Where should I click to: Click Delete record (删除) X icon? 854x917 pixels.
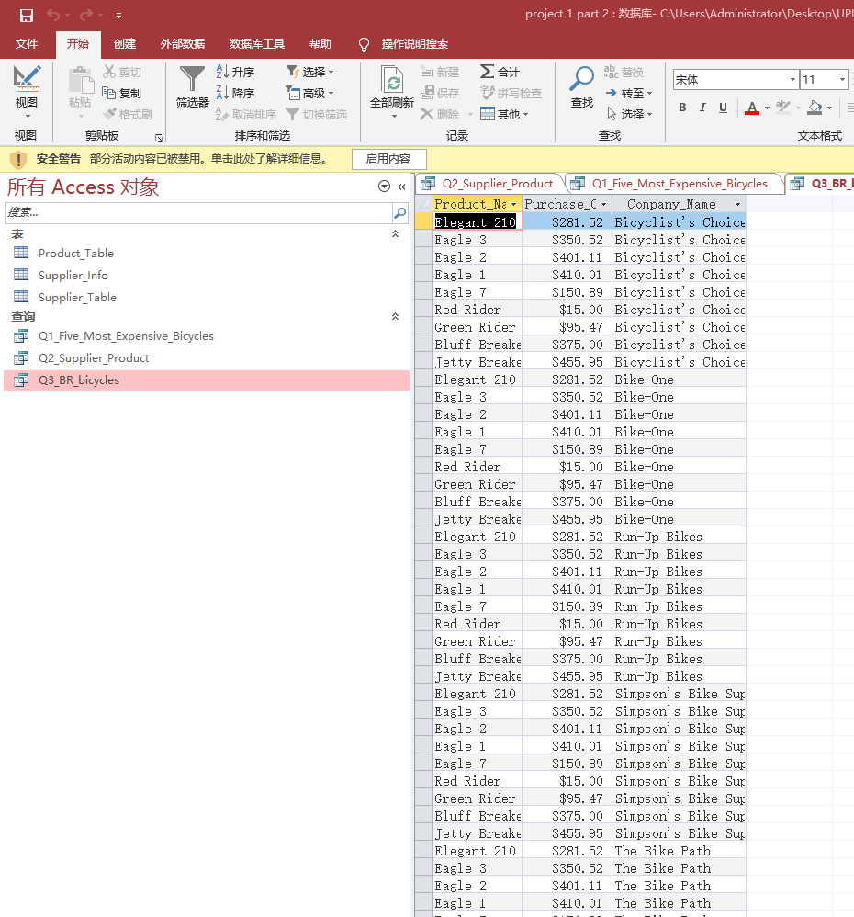(427, 114)
